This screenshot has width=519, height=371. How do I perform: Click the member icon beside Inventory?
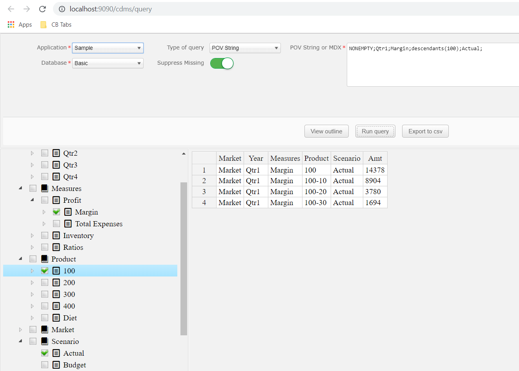[x=56, y=235]
